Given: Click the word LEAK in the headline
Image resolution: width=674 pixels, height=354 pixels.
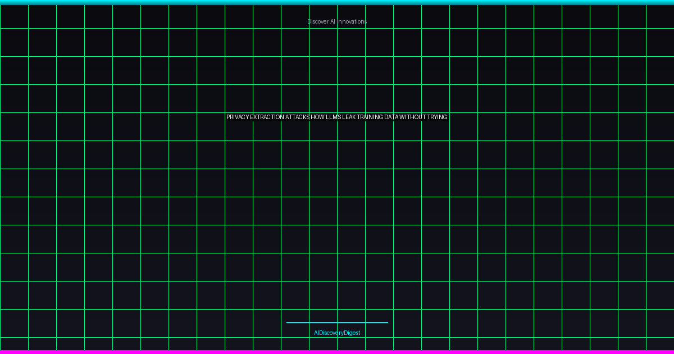Looking at the screenshot, I should tap(349, 117).
